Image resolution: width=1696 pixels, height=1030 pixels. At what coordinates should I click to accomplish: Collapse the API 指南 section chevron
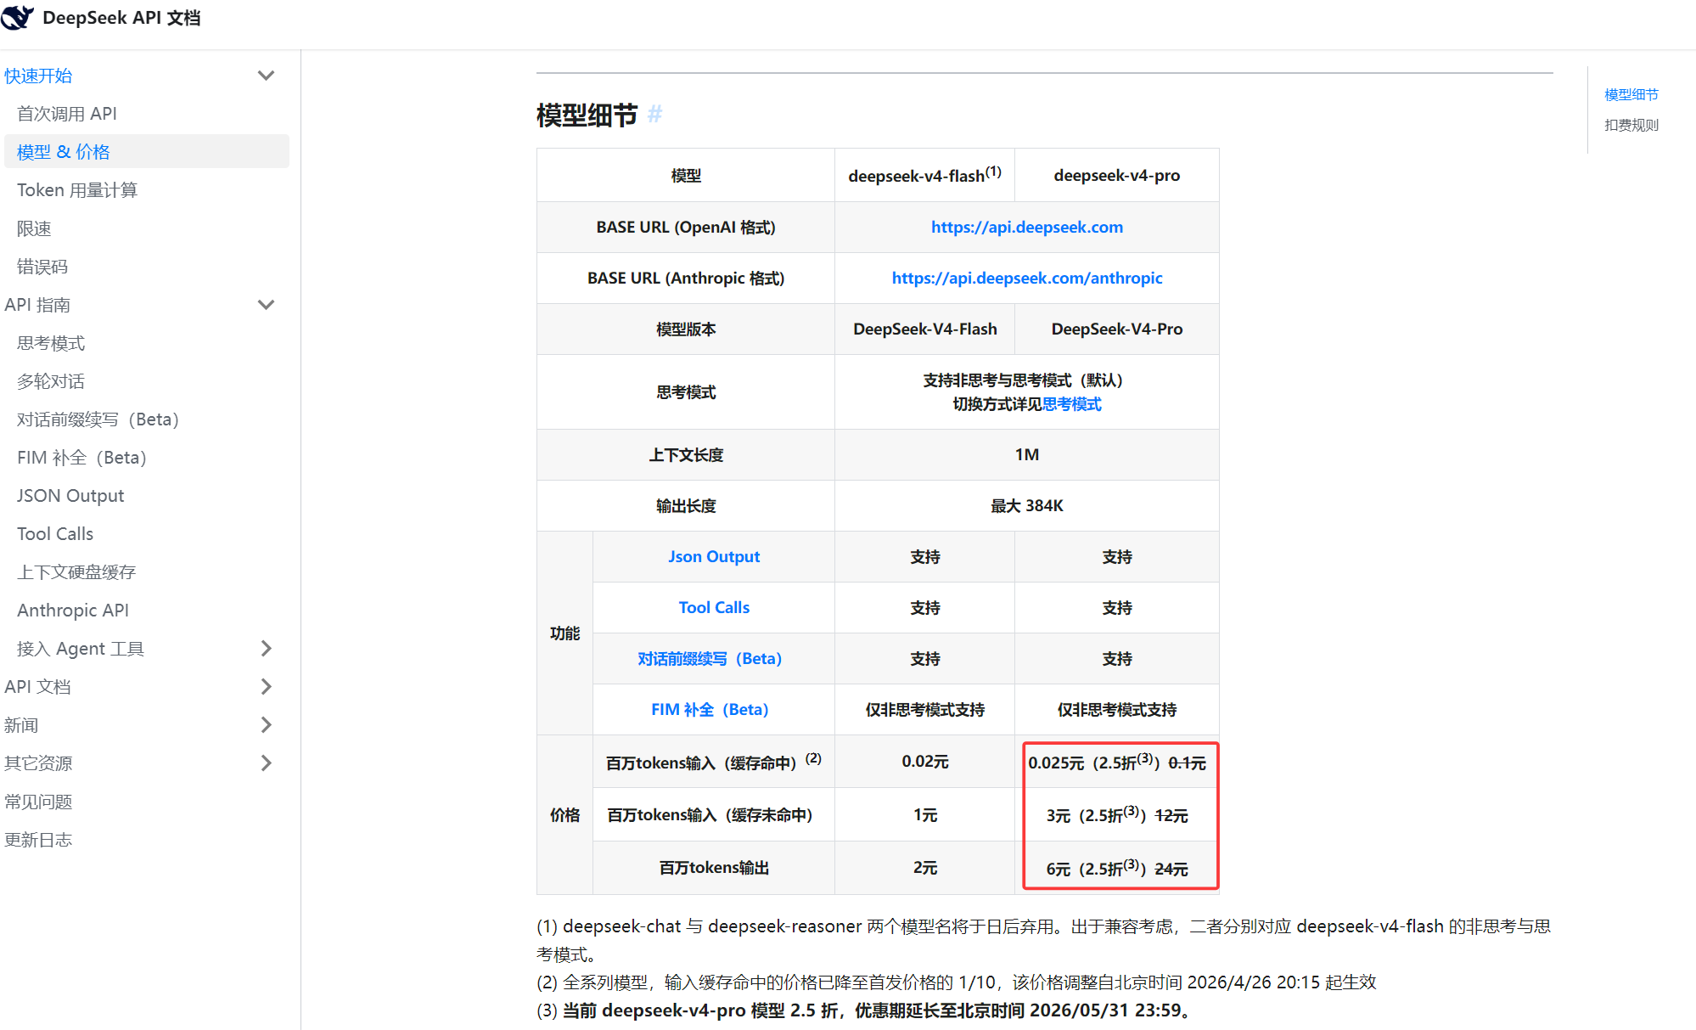(x=267, y=305)
